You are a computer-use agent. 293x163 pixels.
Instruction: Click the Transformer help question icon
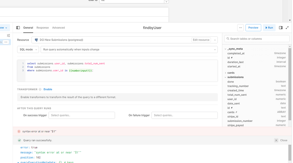click(40, 89)
